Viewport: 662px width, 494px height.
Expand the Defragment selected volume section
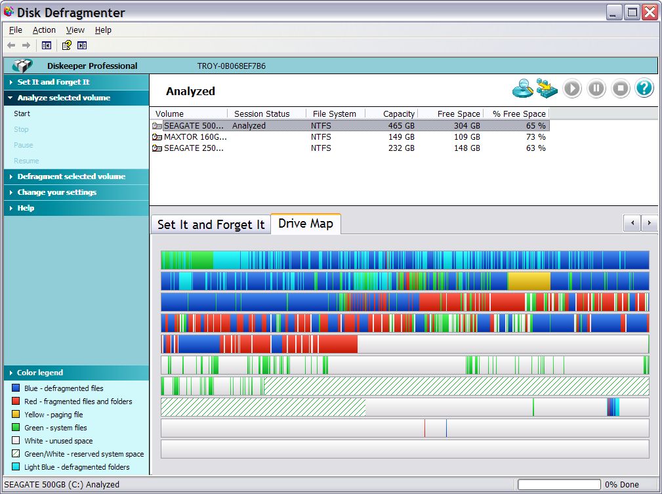click(71, 176)
